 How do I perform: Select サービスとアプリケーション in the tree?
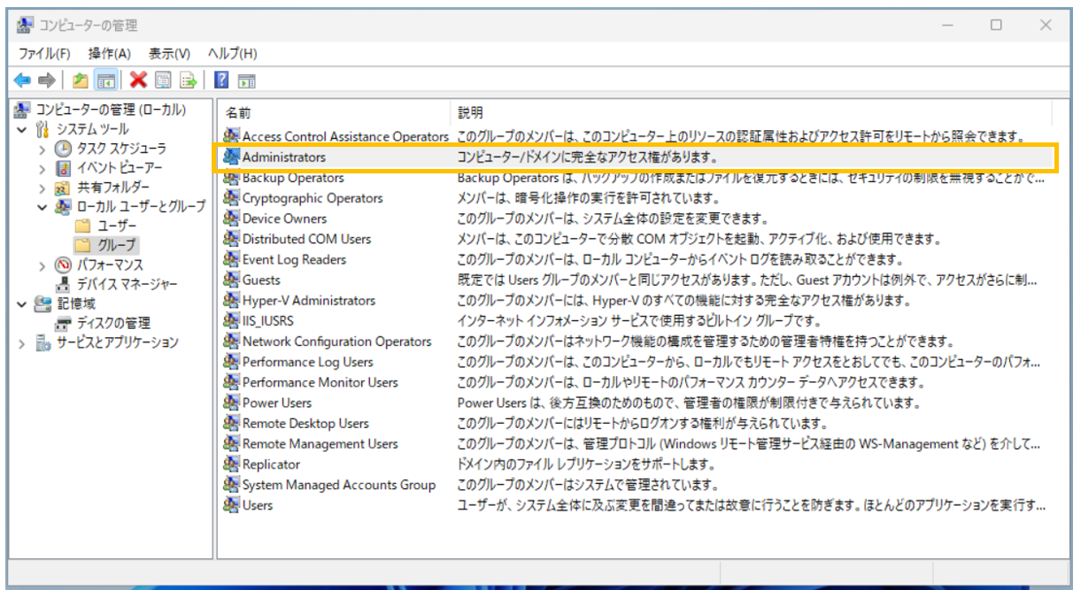(106, 342)
